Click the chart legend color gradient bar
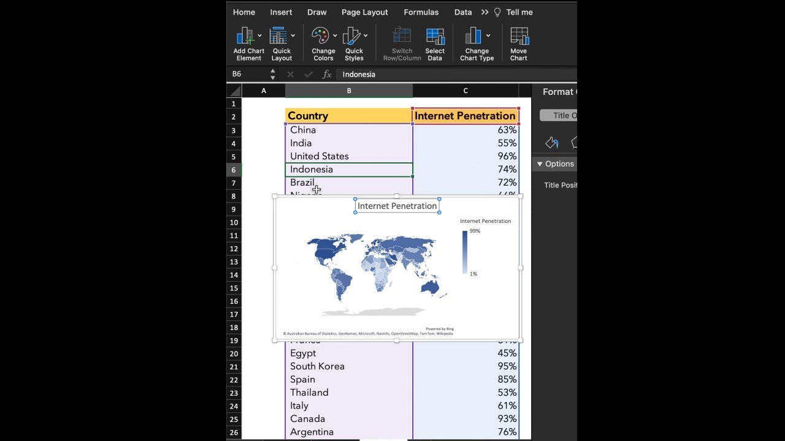785x441 pixels. pyautogui.click(x=465, y=252)
